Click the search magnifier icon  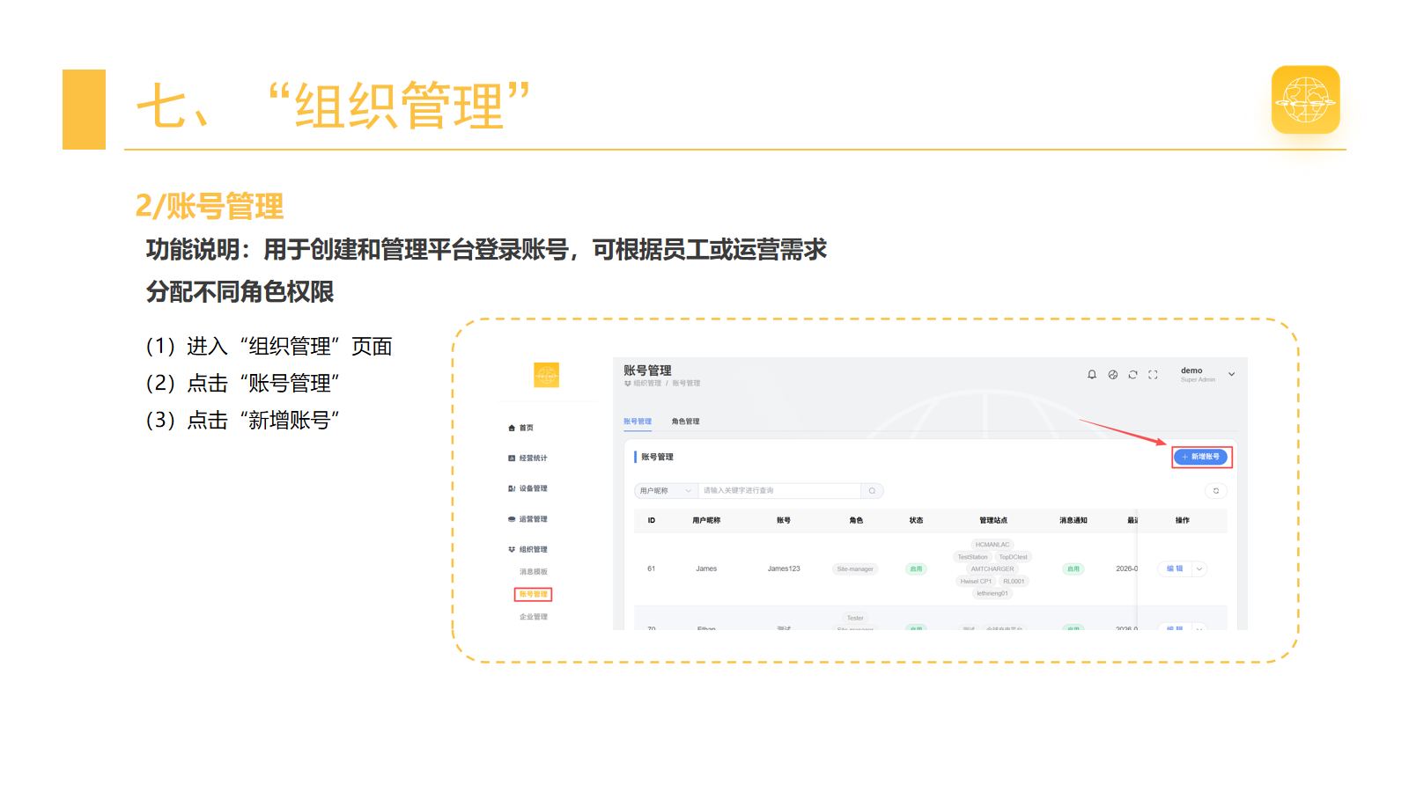[873, 491]
